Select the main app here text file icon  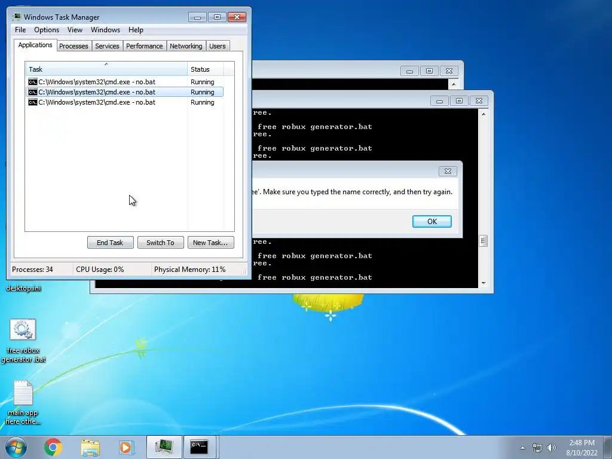point(23,402)
